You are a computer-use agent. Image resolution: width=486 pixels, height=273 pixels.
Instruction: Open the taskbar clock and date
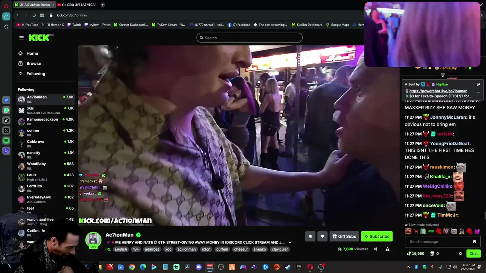(x=469, y=267)
